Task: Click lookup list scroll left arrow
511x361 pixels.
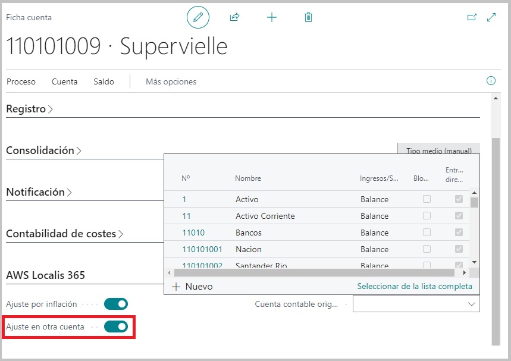Action: [169, 272]
